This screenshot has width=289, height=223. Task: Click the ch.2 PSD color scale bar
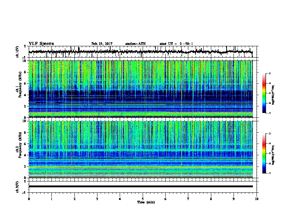pyautogui.click(x=264, y=153)
